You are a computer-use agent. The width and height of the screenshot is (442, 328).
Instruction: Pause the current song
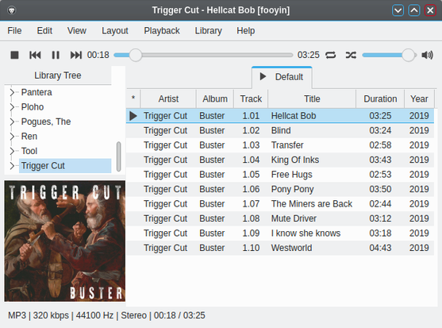point(56,55)
